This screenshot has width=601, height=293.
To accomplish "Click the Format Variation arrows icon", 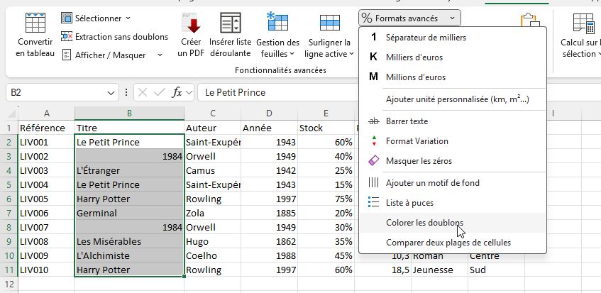I will 374,141.
